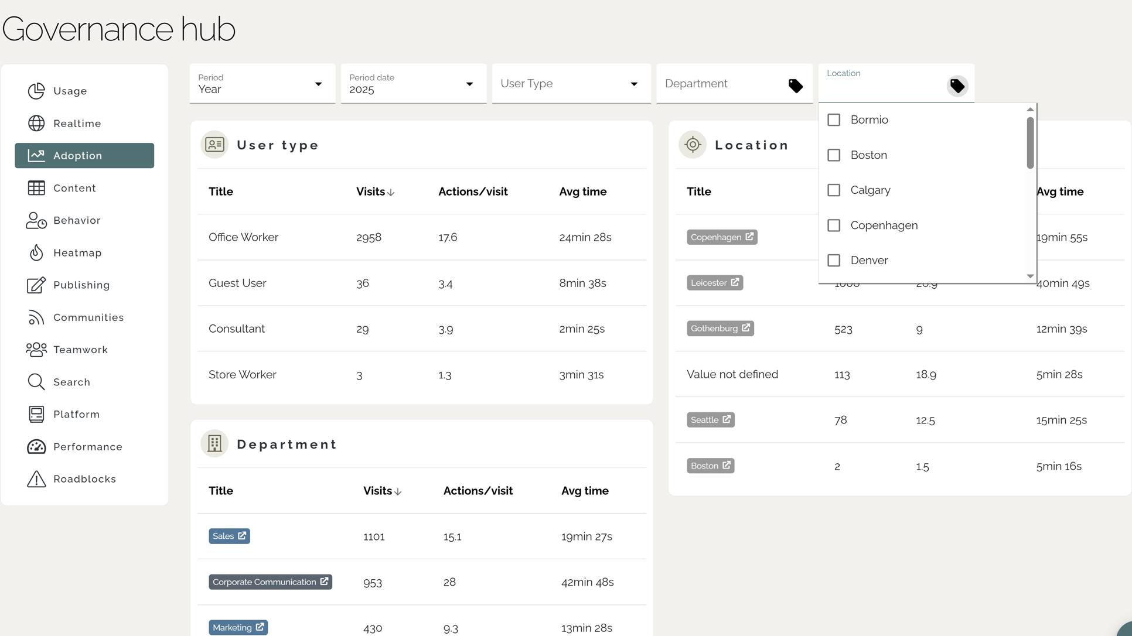The image size is (1132, 636).
Task: Check the Denver location checkbox
Action: (834, 261)
